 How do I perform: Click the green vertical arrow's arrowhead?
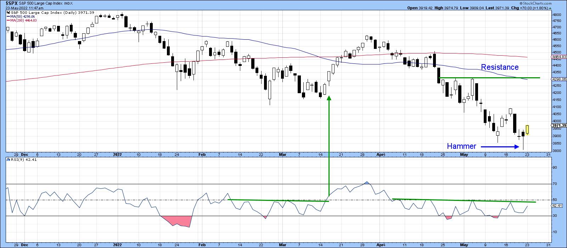pyautogui.click(x=329, y=98)
